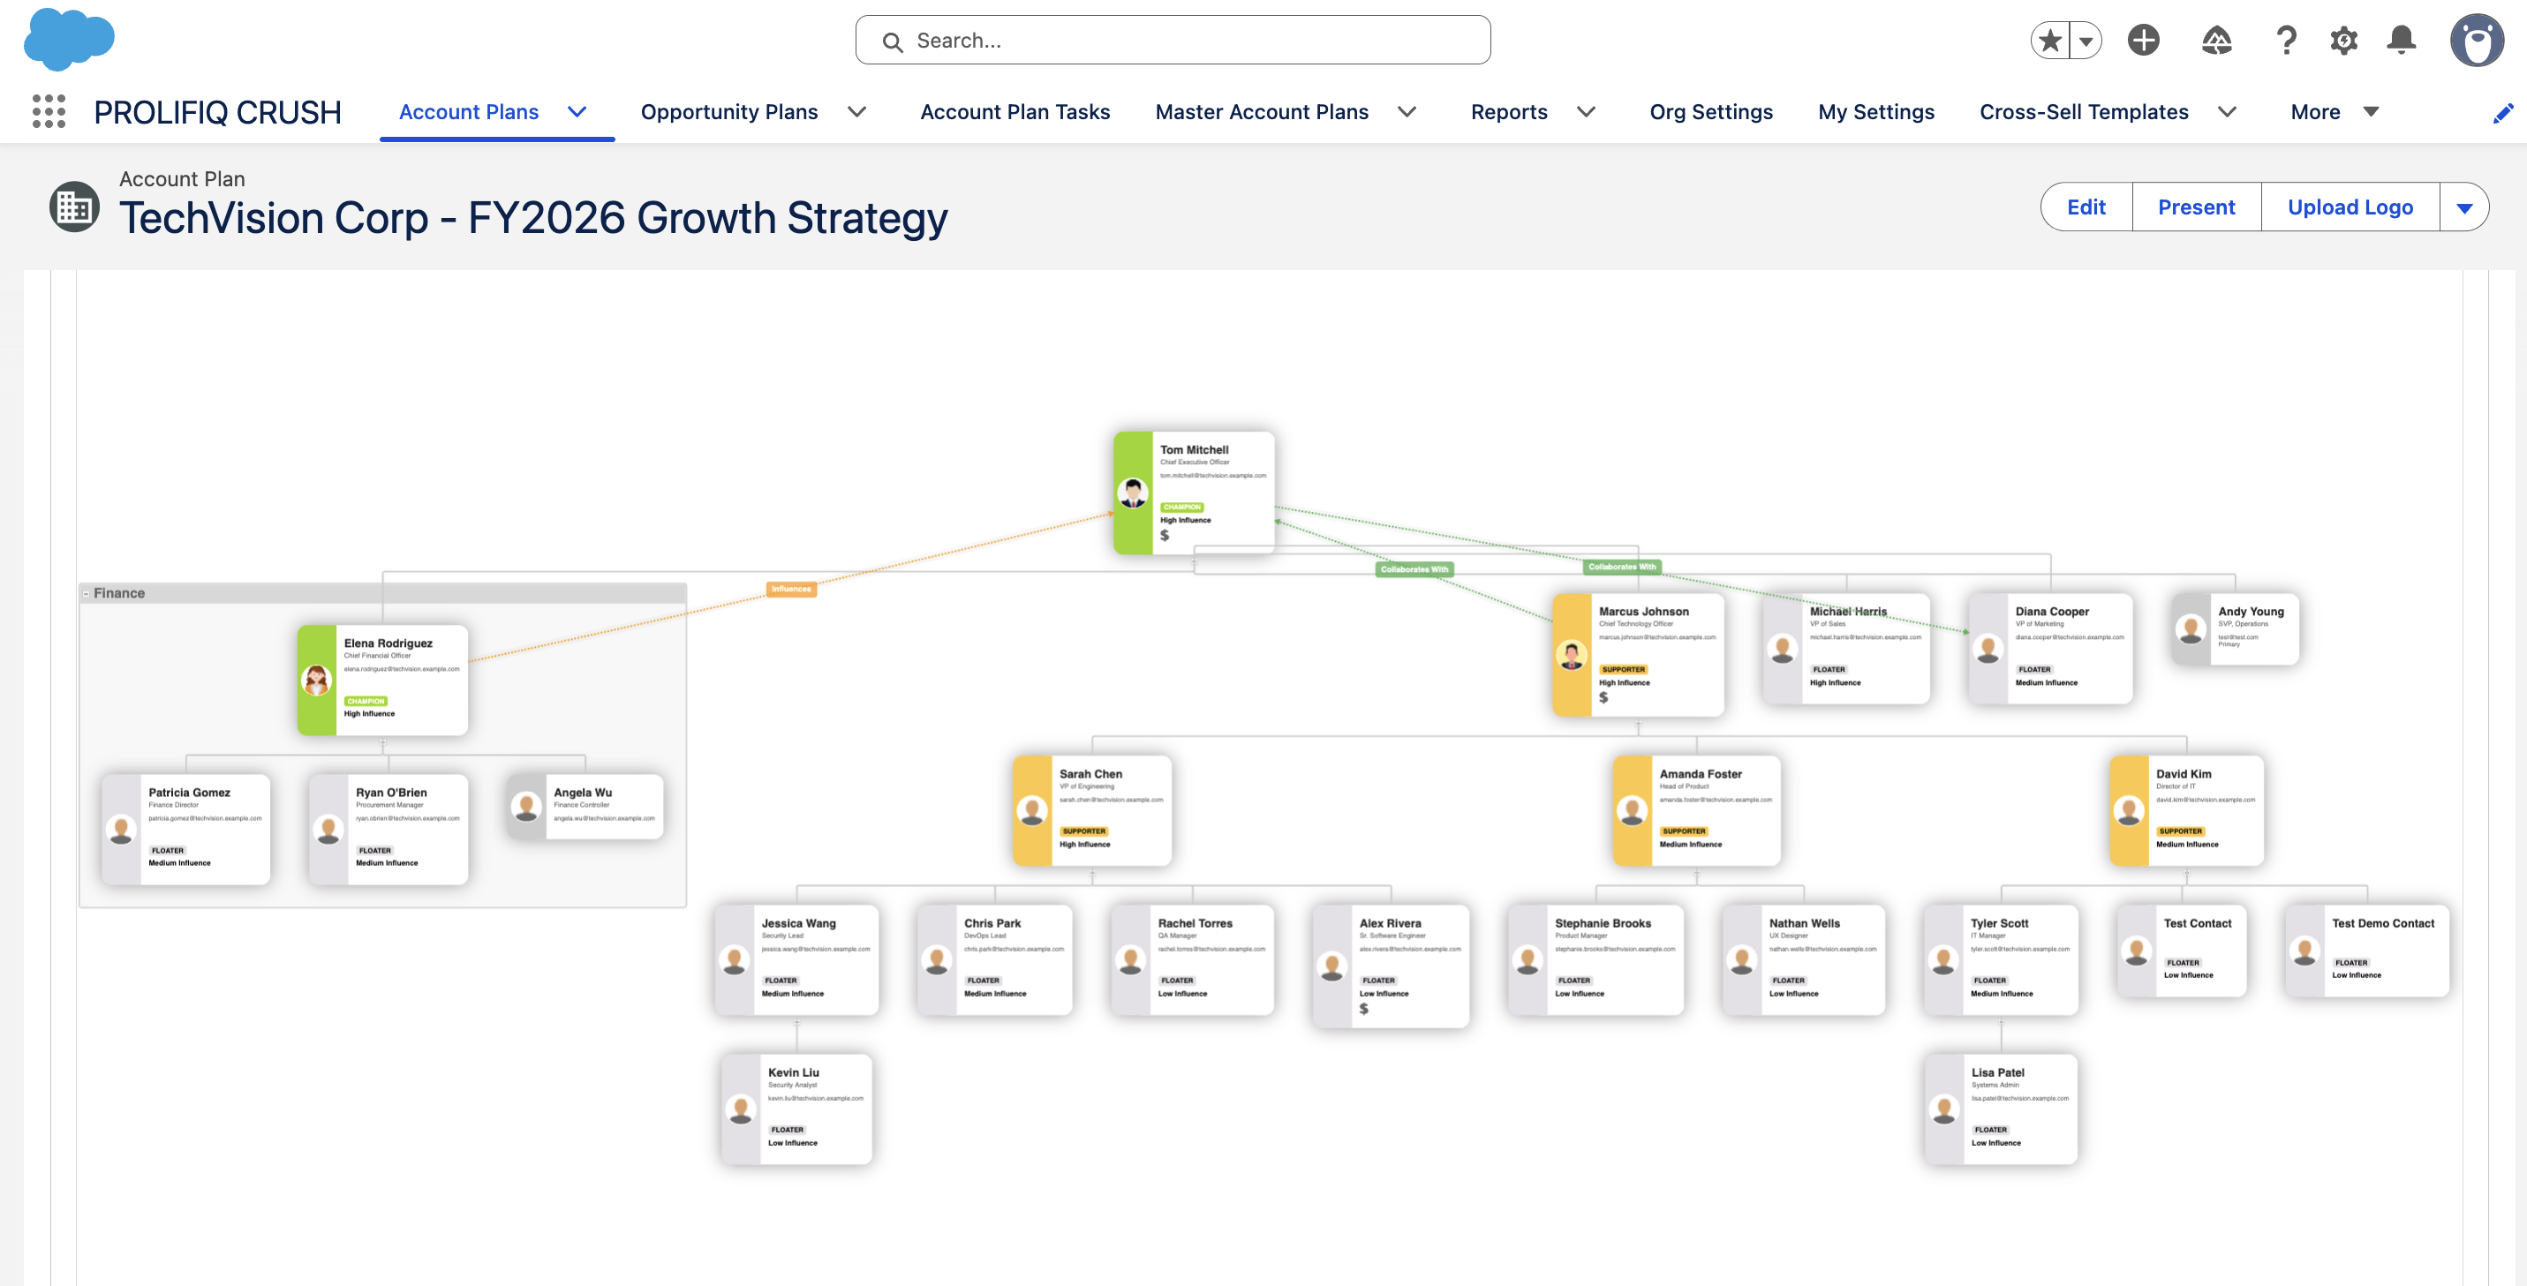Image resolution: width=2527 pixels, height=1286 pixels.
Task: Expand the Cross-Sell Templates chevron
Action: click(2228, 112)
